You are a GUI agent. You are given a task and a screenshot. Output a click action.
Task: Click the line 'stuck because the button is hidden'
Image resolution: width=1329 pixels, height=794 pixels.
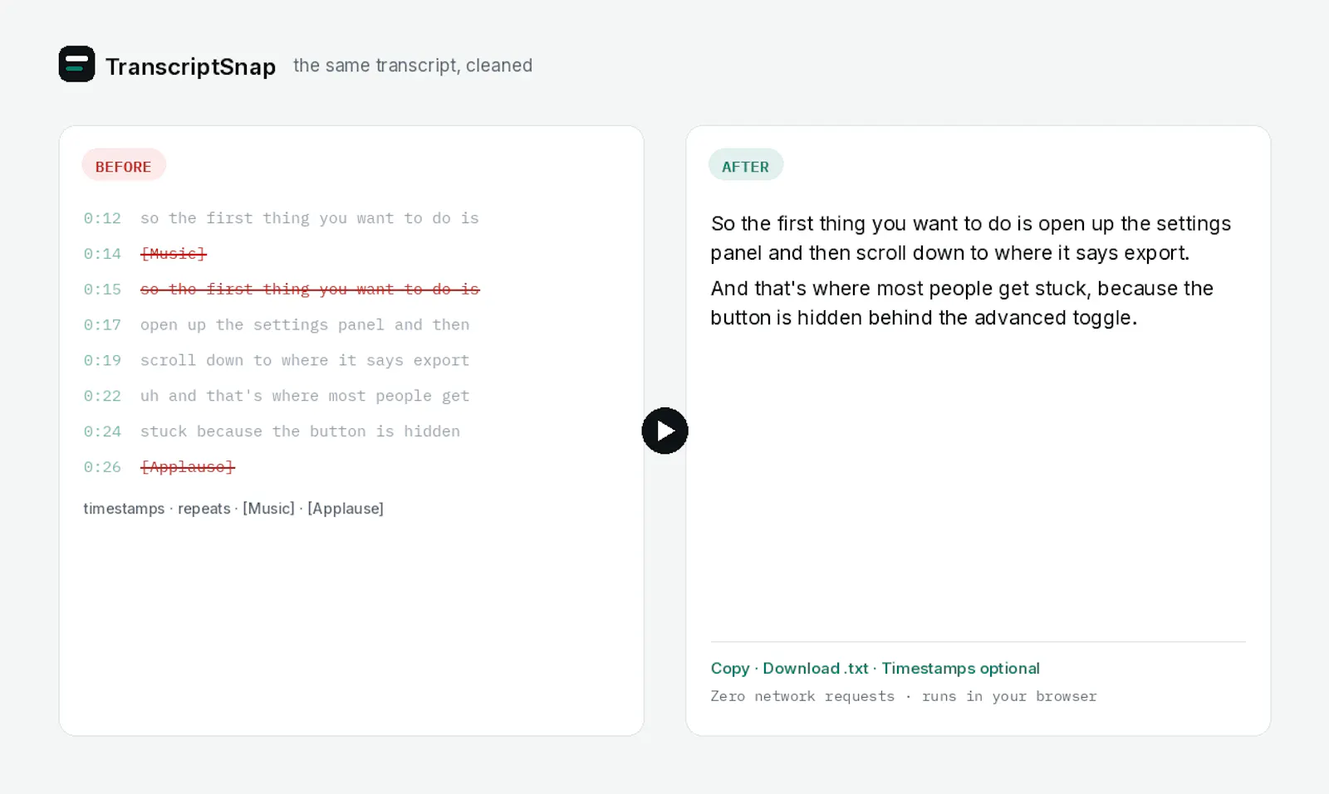point(300,431)
